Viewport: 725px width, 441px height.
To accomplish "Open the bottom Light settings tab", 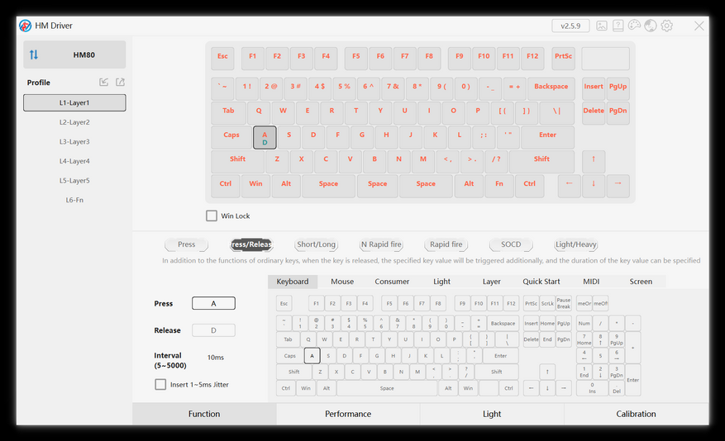I will click(492, 414).
